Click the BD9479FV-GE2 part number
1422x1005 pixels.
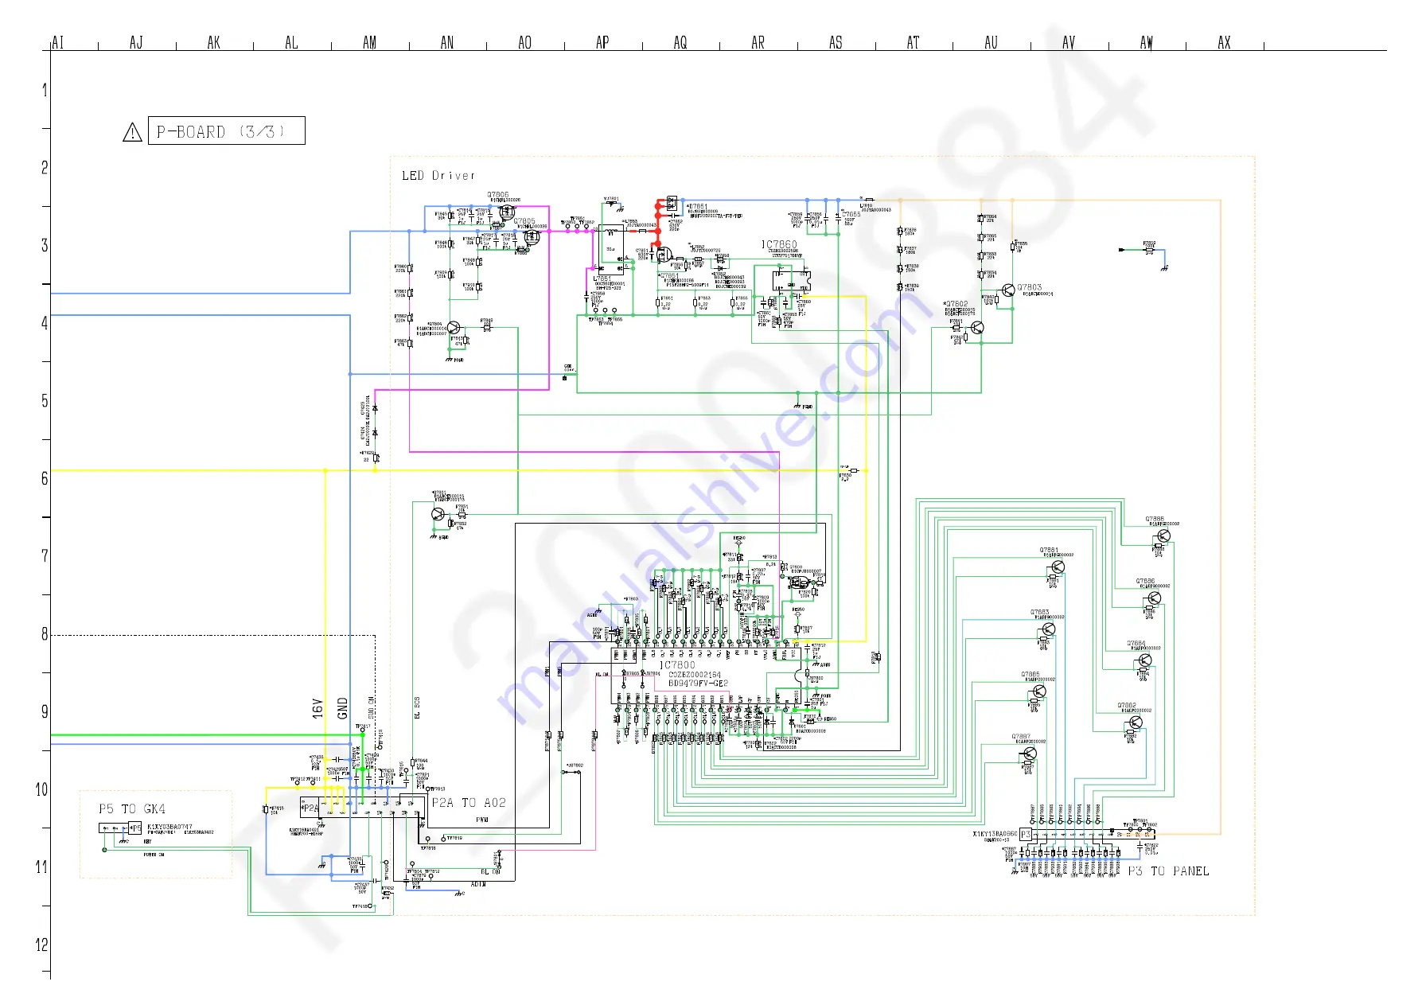tap(698, 684)
